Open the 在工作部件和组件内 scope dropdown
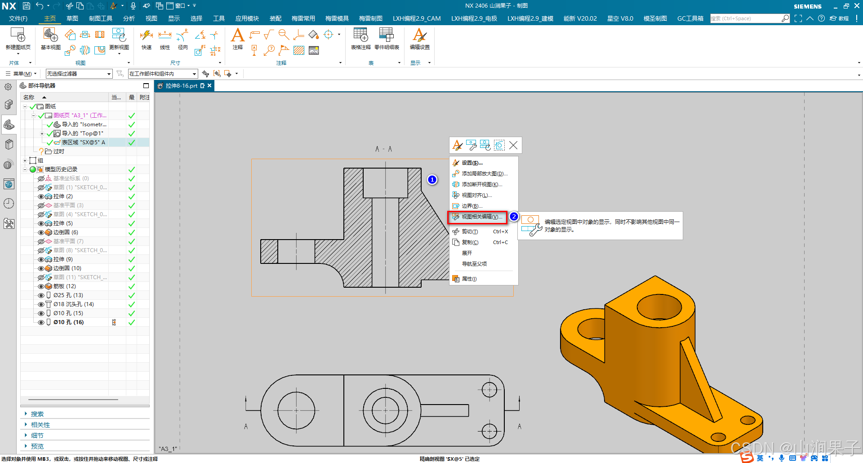Viewport: 863px width, 463px height. pyautogui.click(x=163, y=74)
